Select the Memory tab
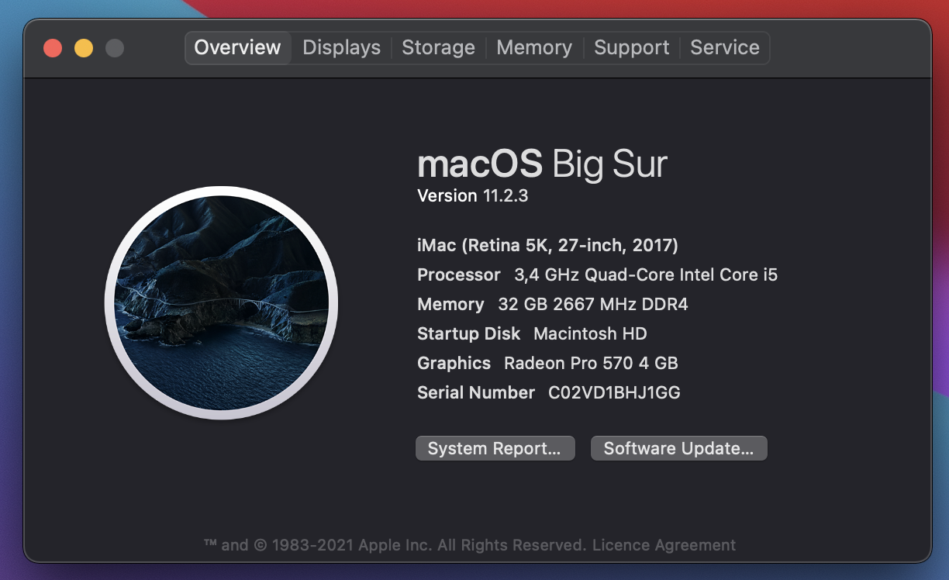The image size is (949, 580). click(x=534, y=47)
